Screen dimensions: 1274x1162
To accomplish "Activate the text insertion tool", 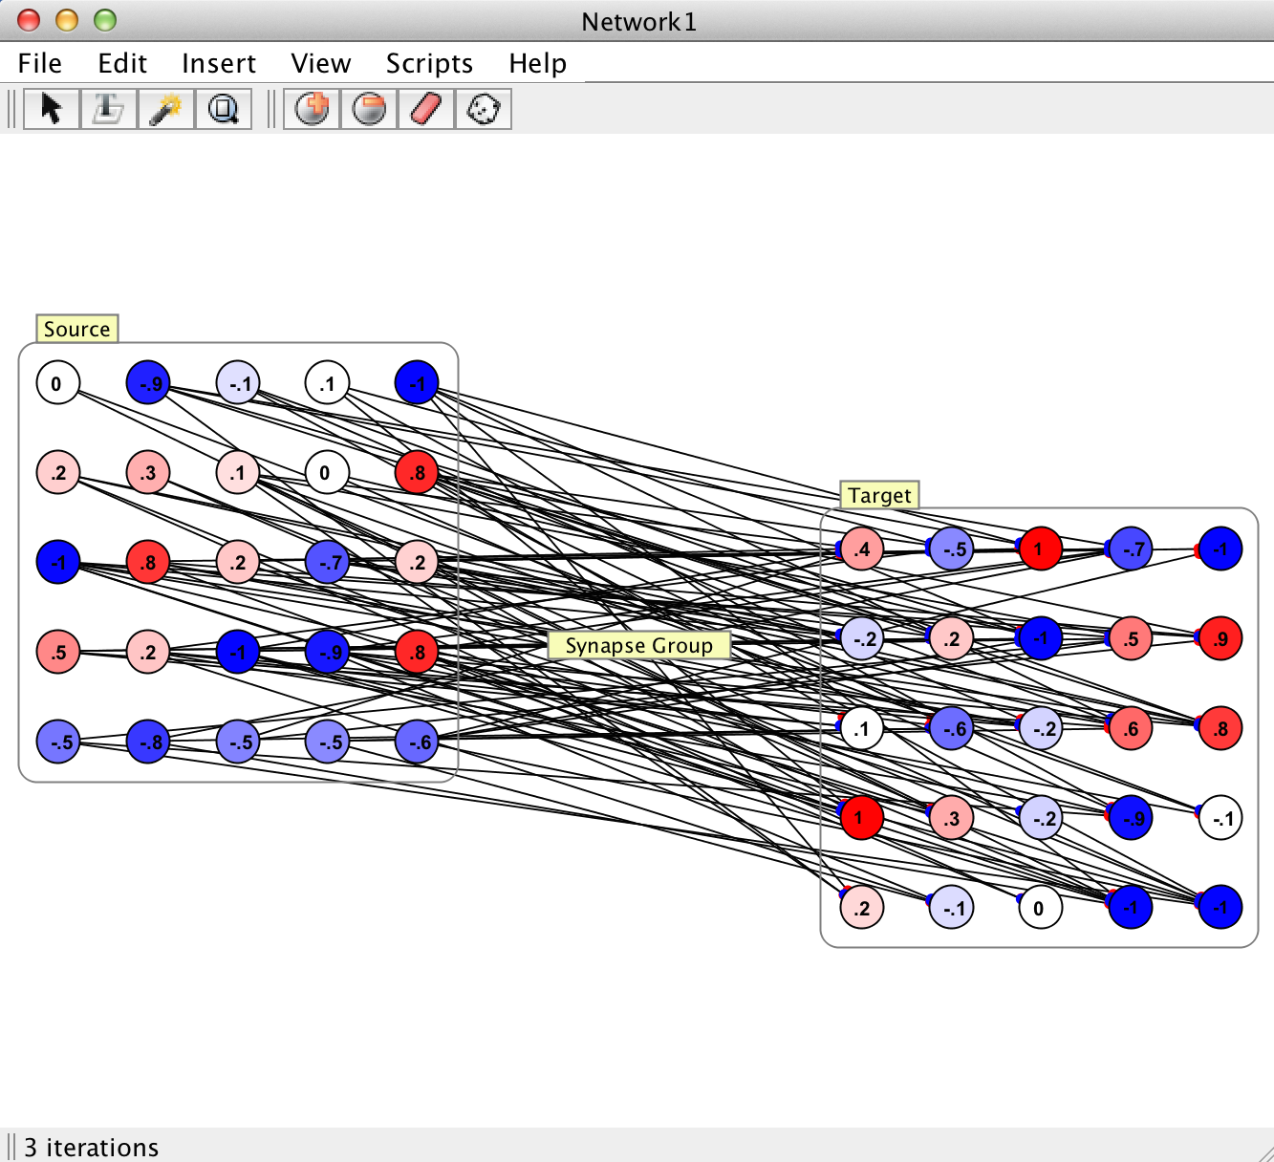I will 108,109.
